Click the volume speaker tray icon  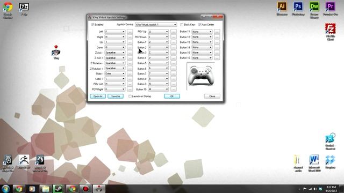(x=315, y=189)
